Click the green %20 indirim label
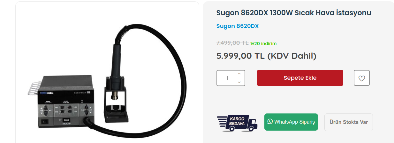Viewport: 394px width, 143px height. (263, 44)
